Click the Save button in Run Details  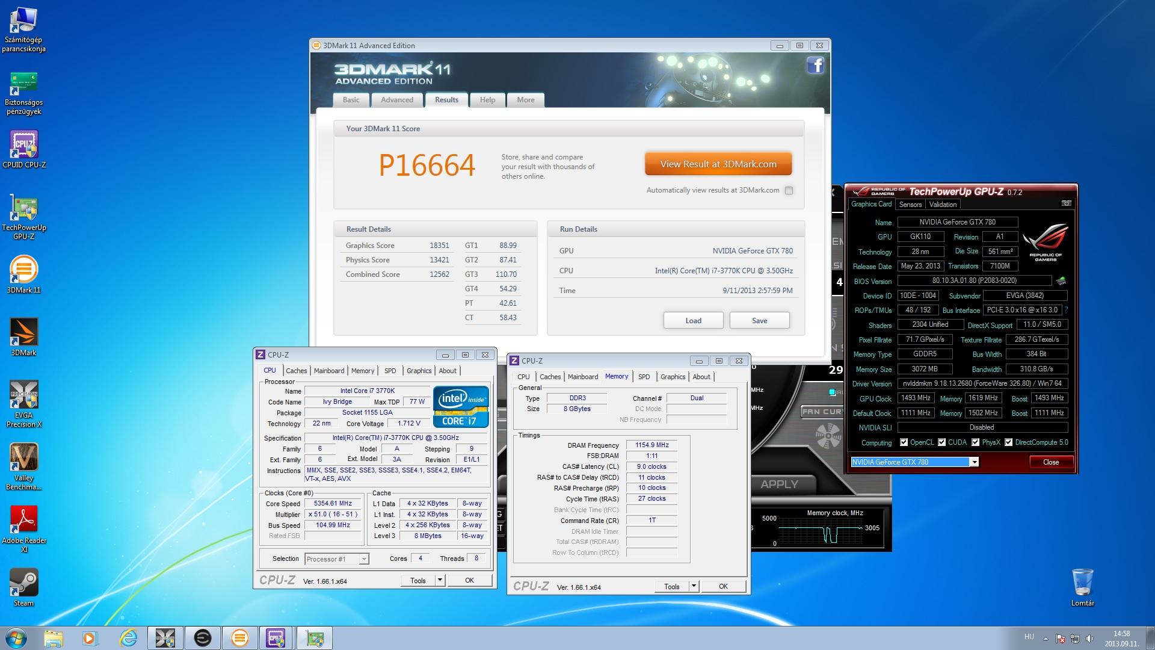pos(759,321)
